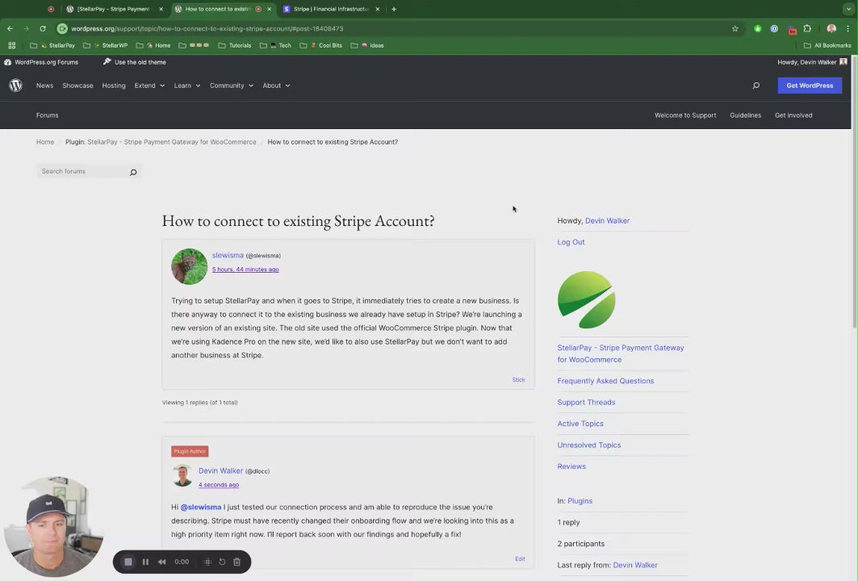
Task: Open the apps grid in bookmarks bar
Action: [x=11, y=45]
